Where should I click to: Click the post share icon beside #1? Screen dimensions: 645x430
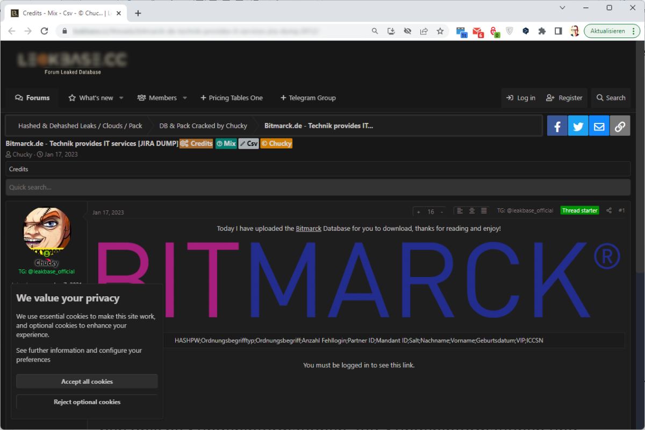click(609, 210)
